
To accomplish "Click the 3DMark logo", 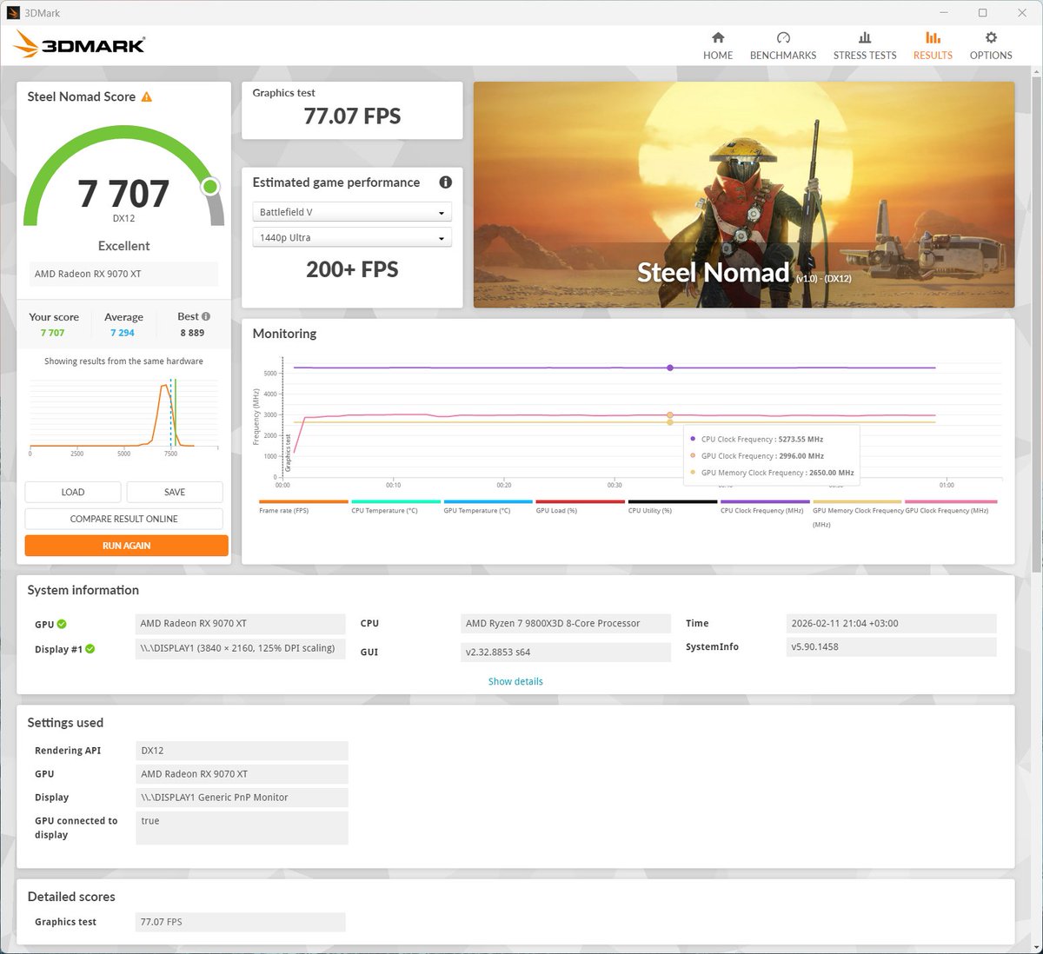I will coord(80,44).
